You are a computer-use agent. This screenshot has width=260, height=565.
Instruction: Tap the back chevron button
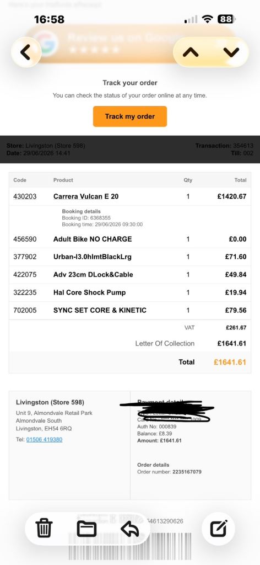pos(26,52)
